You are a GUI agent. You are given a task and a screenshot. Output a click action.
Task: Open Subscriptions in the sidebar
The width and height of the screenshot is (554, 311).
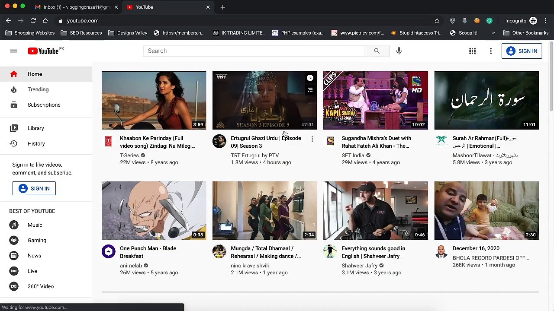click(x=46, y=105)
